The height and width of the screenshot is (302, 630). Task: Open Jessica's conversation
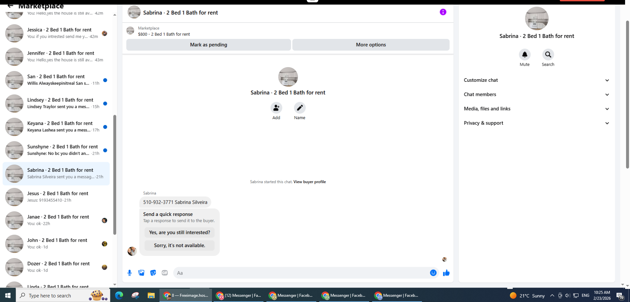[x=56, y=33]
